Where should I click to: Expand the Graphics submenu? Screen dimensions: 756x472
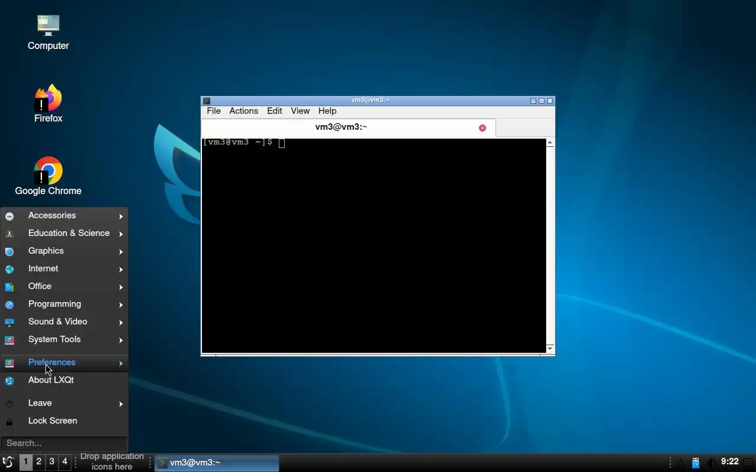click(x=64, y=251)
